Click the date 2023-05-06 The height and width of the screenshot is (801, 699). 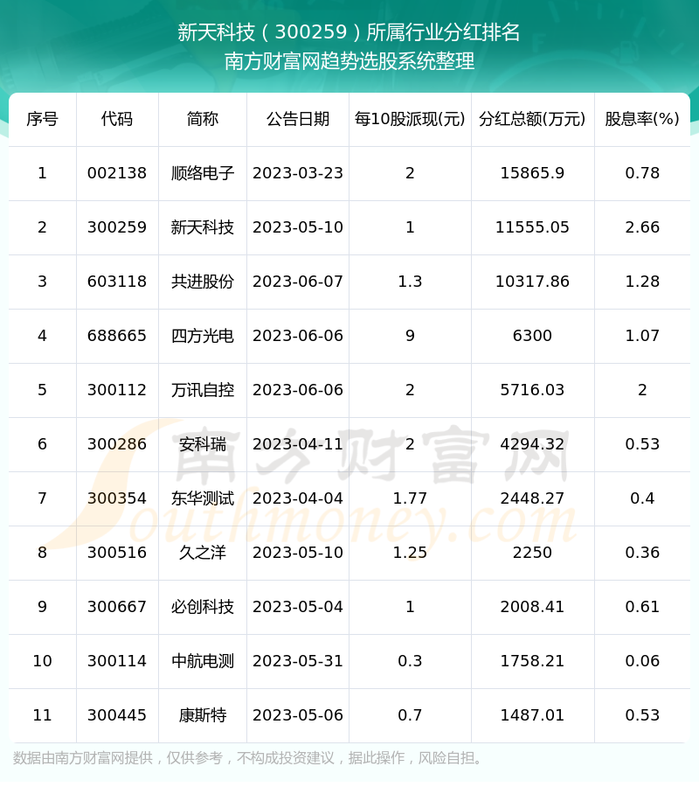click(x=298, y=714)
